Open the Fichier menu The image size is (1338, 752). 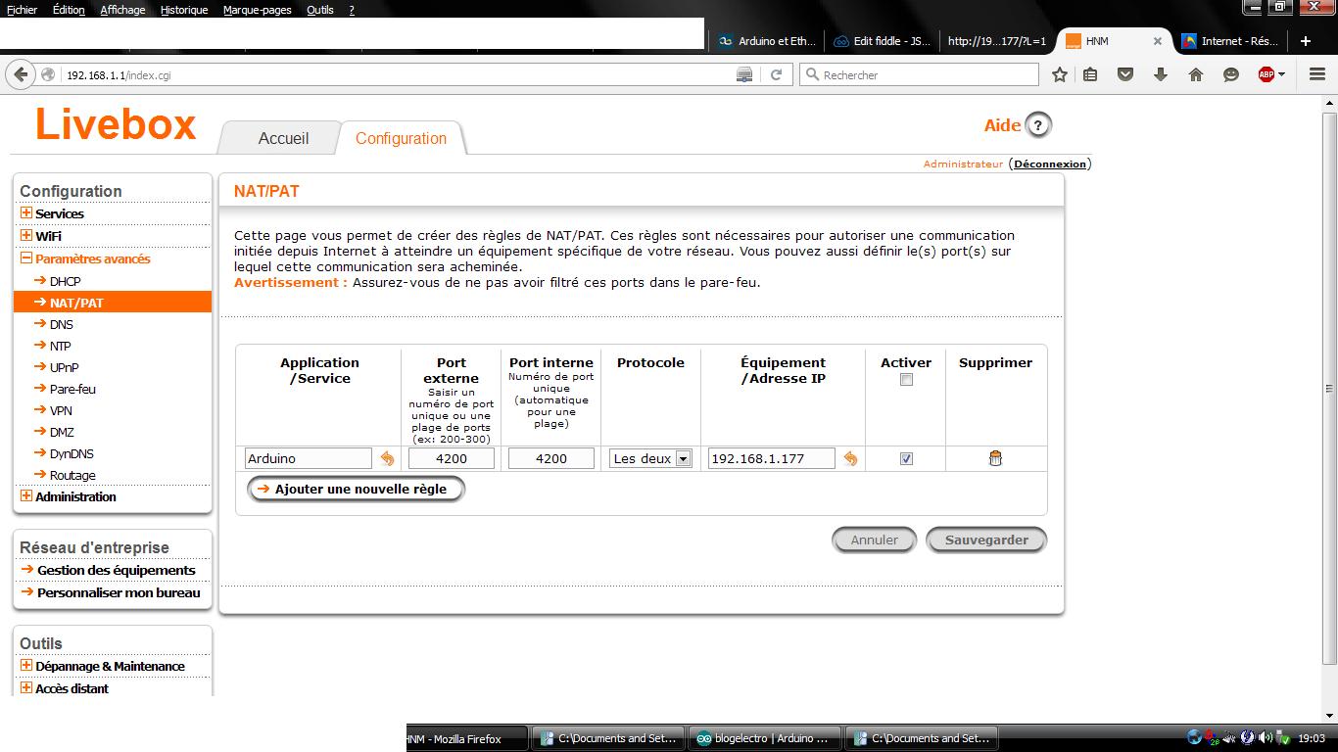(22, 10)
